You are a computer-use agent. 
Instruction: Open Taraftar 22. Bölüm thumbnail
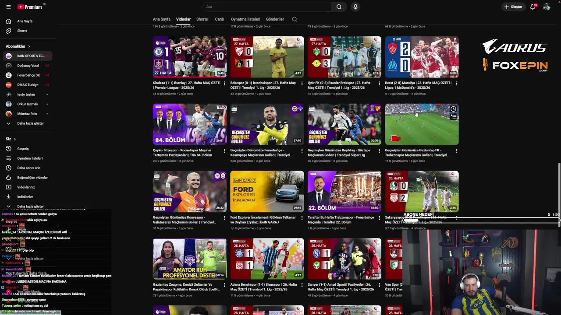[x=344, y=192]
